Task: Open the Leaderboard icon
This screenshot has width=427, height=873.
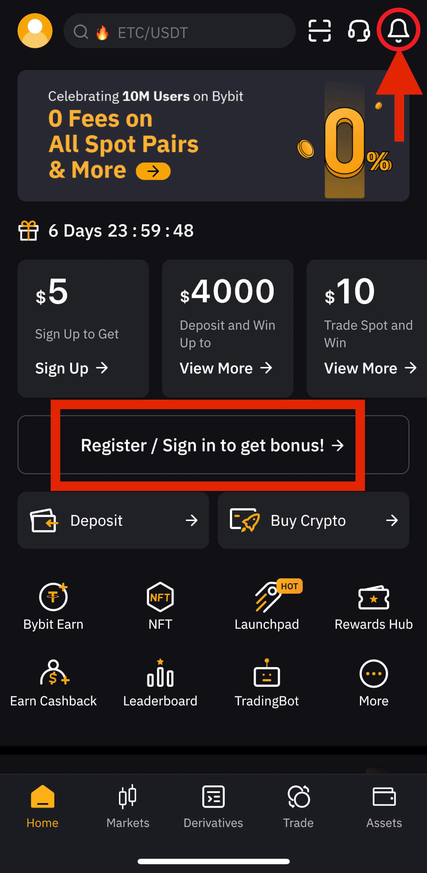Action: click(x=160, y=684)
